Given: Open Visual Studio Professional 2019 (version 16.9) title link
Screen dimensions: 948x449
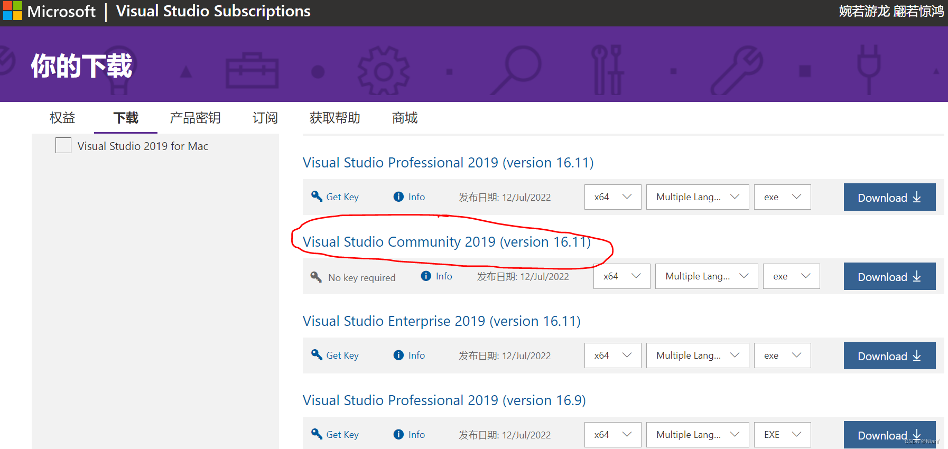Looking at the screenshot, I should tap(444, 400).
